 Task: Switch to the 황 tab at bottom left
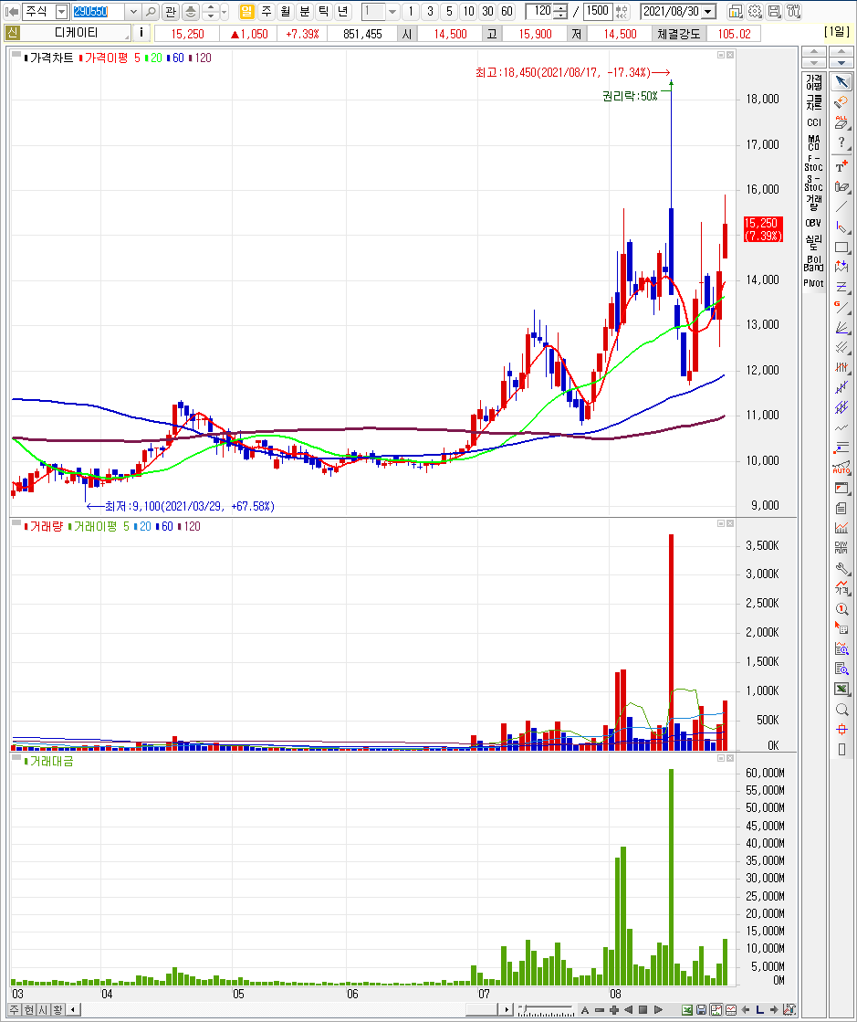click(x=57, y=1009)
